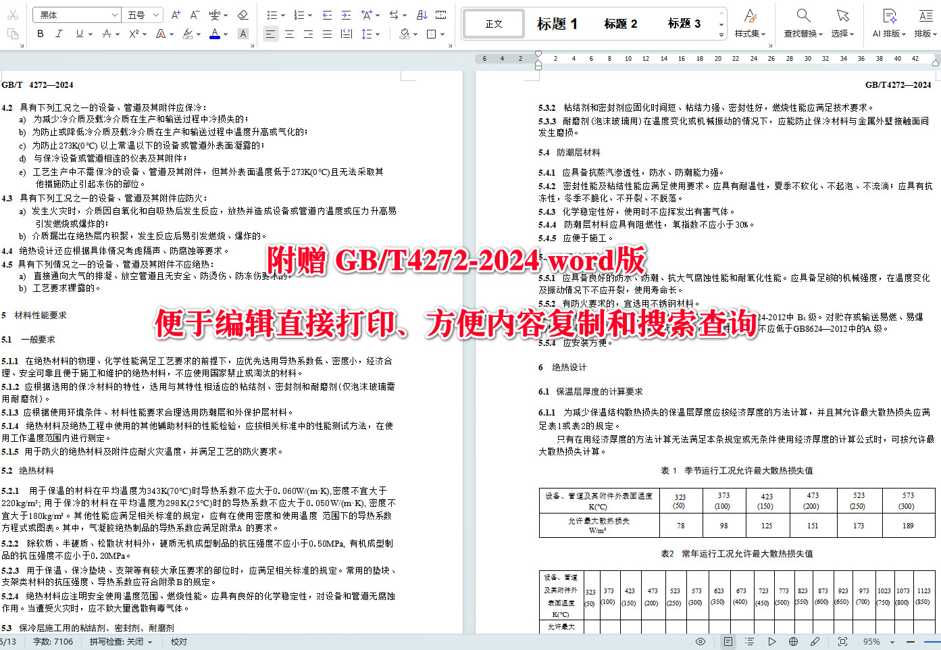
Task: Toggle Bold formatting
Action: (41, 34)
